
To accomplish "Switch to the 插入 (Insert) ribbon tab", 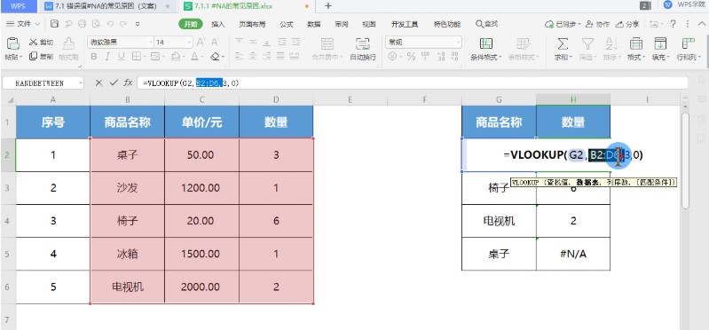I will click(x=218, y=25).
